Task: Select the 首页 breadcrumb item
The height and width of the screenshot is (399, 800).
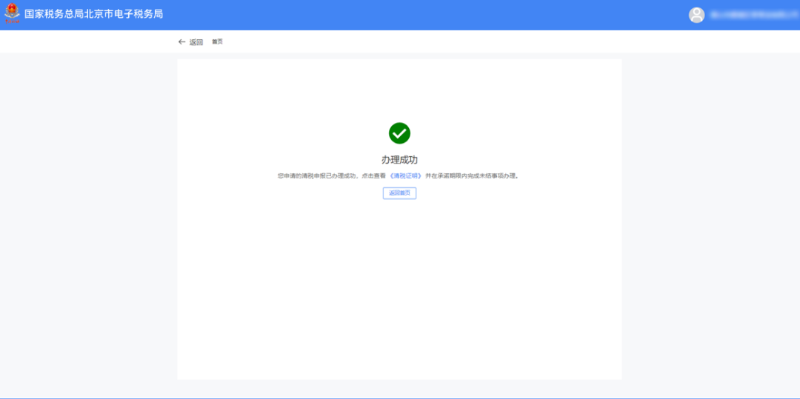Action: tap(217, 42)
